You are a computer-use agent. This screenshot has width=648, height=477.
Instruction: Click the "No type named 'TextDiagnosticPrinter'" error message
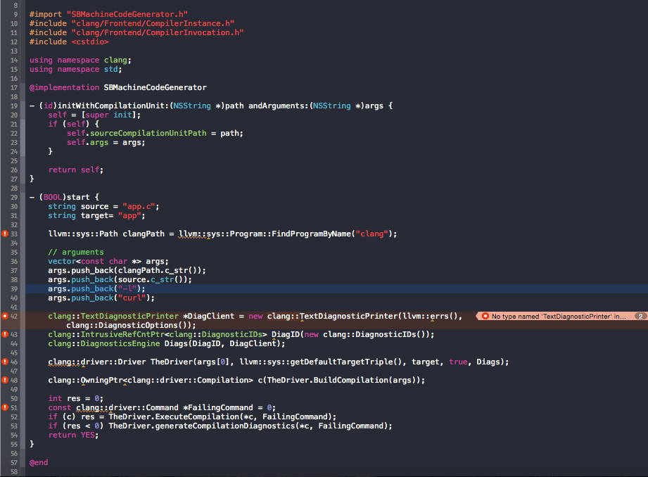point(559,316)
